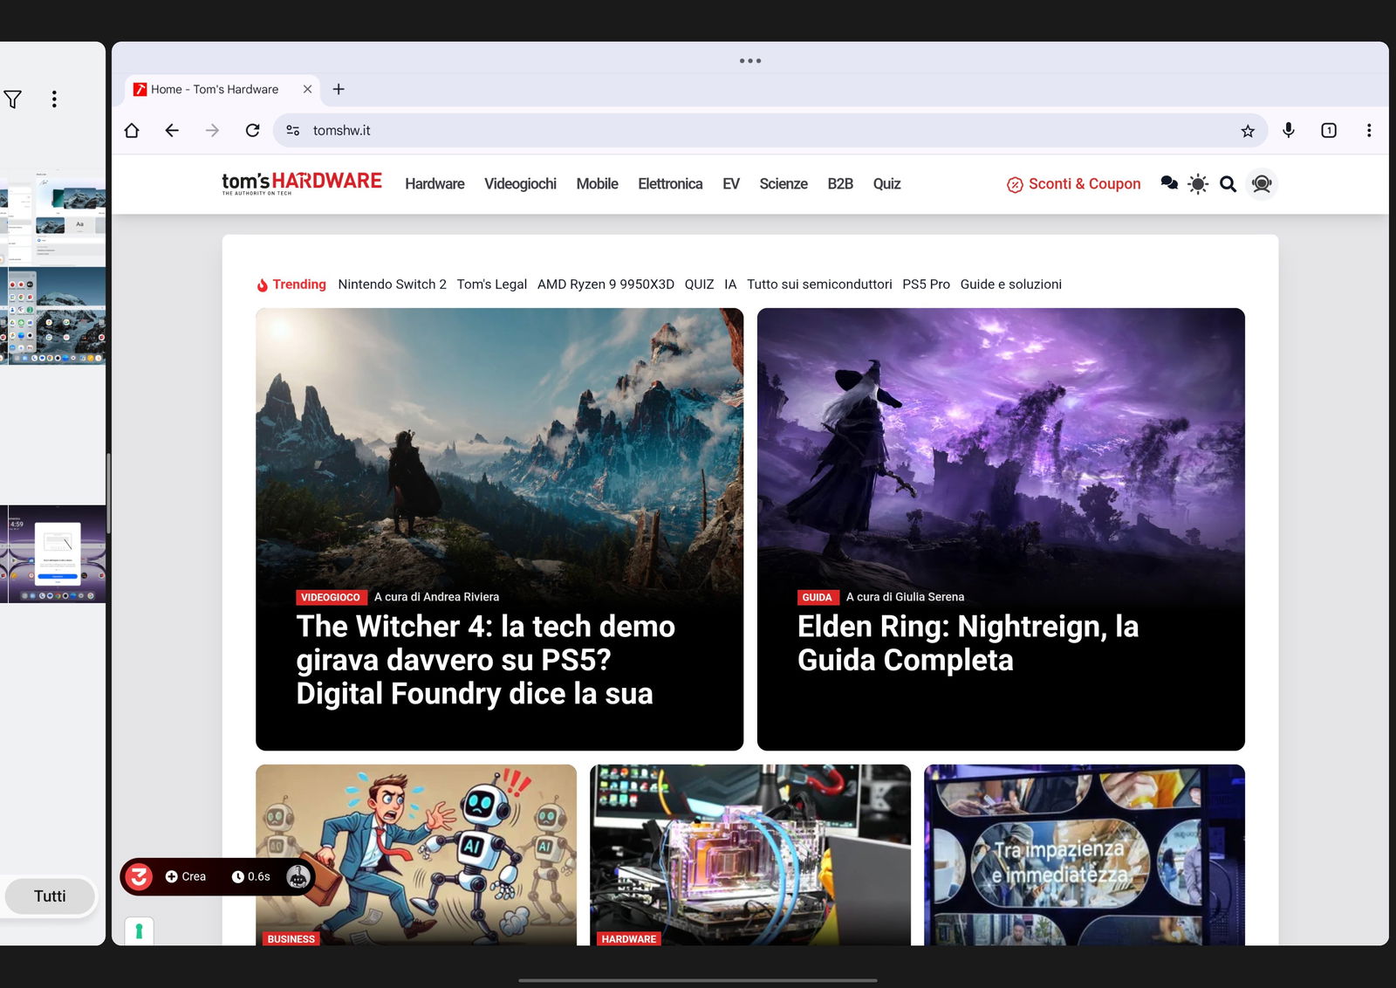Select Tutti button in left panel
The height and width of the screenshot is (988, 1396).
(x=50, y=896)
